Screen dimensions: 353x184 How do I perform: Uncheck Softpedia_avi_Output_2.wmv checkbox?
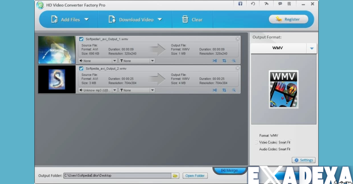[x=81, y=69]
